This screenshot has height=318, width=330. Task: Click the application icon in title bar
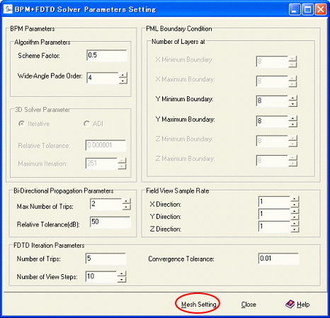(8, 9)
